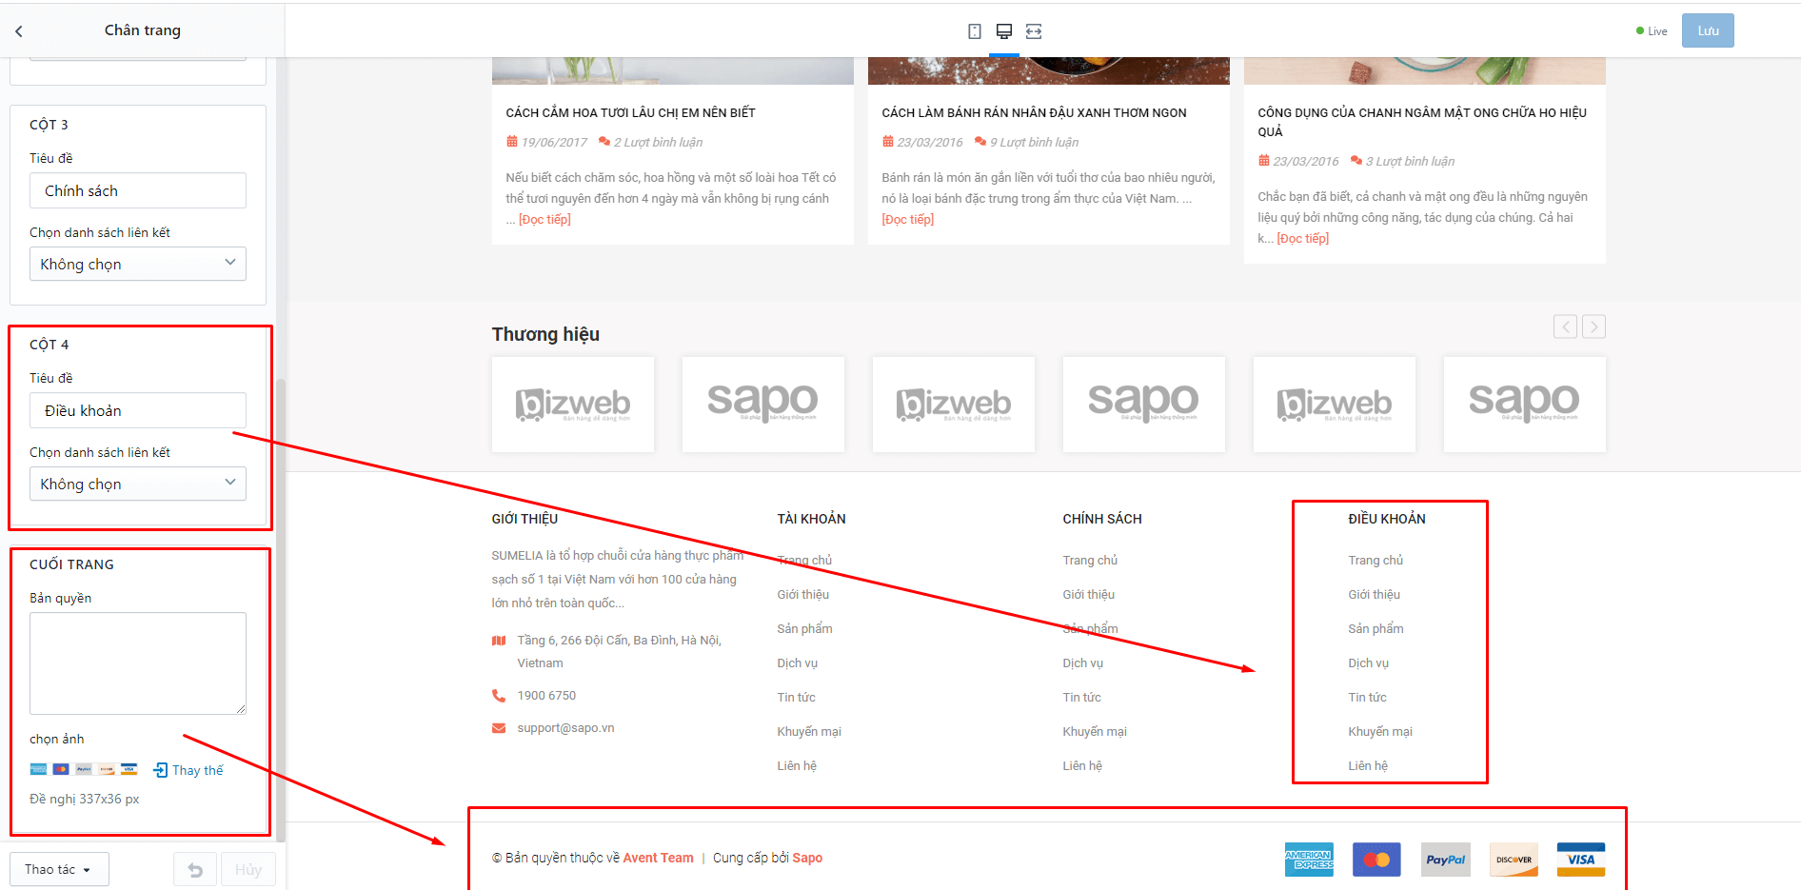The image size is (1801, 890).
Task: Click Cột 4 title field Điều khoản
Action: [138, 410]
